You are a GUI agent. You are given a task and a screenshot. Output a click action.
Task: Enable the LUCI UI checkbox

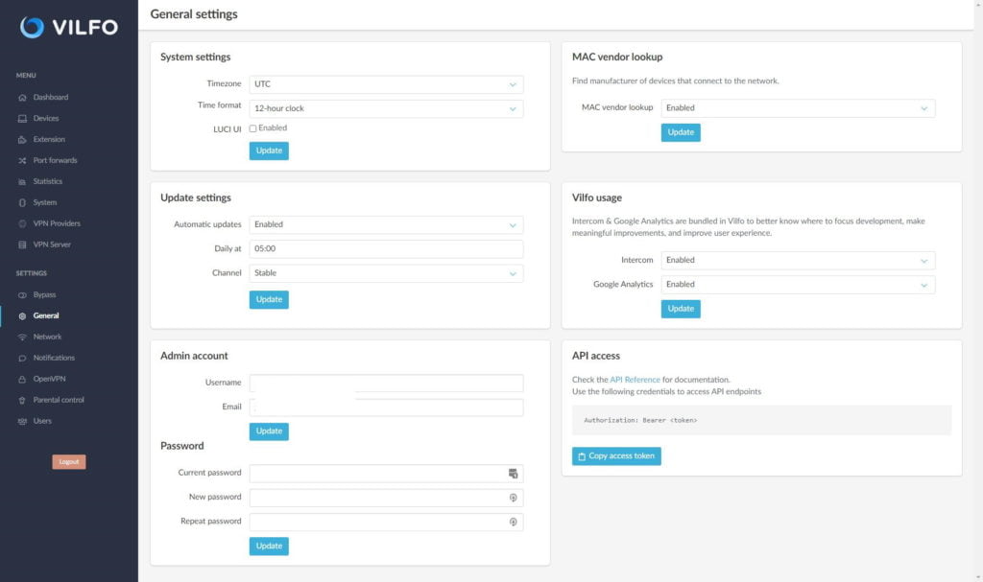tap(252, 128)
